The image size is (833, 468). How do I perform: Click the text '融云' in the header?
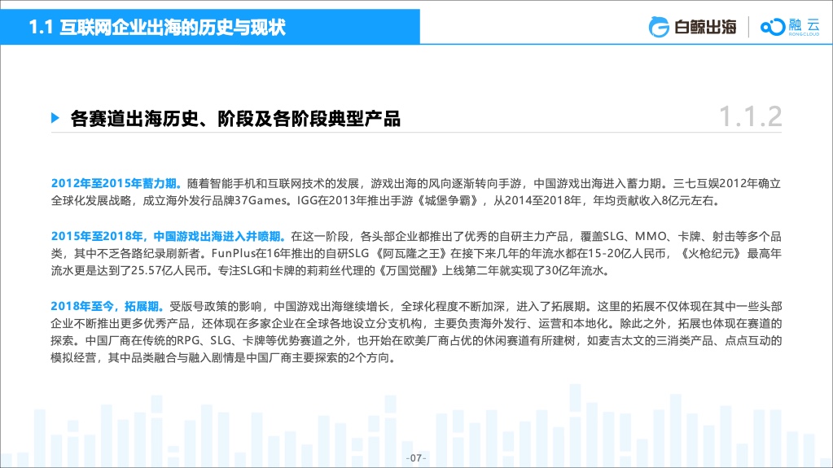tap(805, 25)
